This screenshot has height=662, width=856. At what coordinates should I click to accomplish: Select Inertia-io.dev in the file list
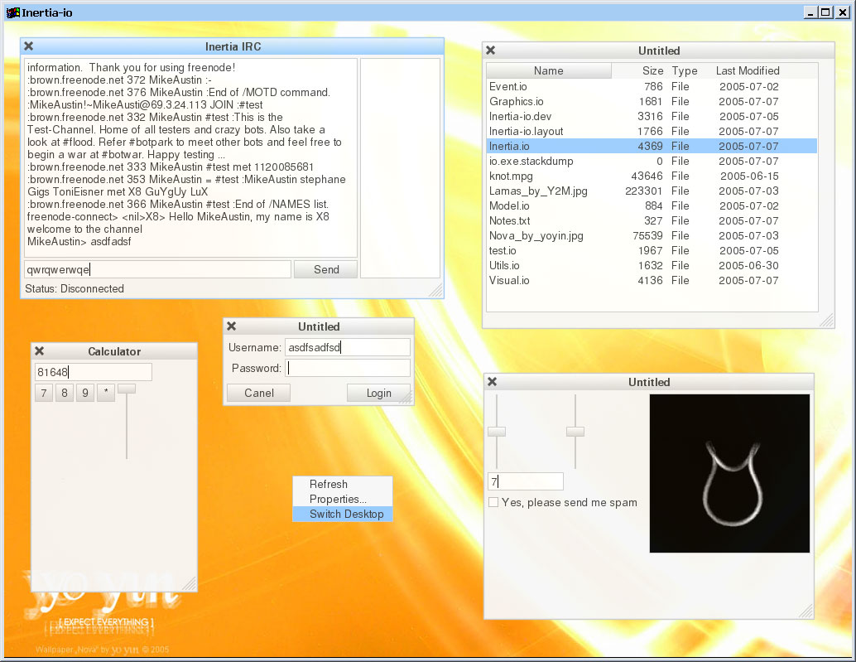pyautogui.click(x=652, y=116)
